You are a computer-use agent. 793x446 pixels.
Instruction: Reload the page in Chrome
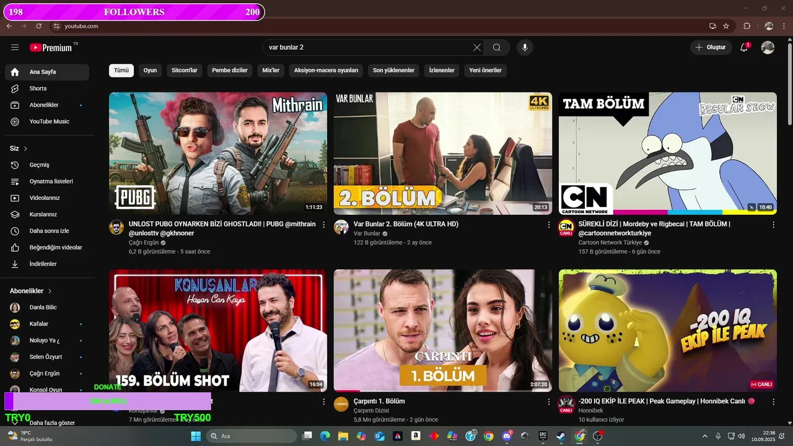point(38,26)
